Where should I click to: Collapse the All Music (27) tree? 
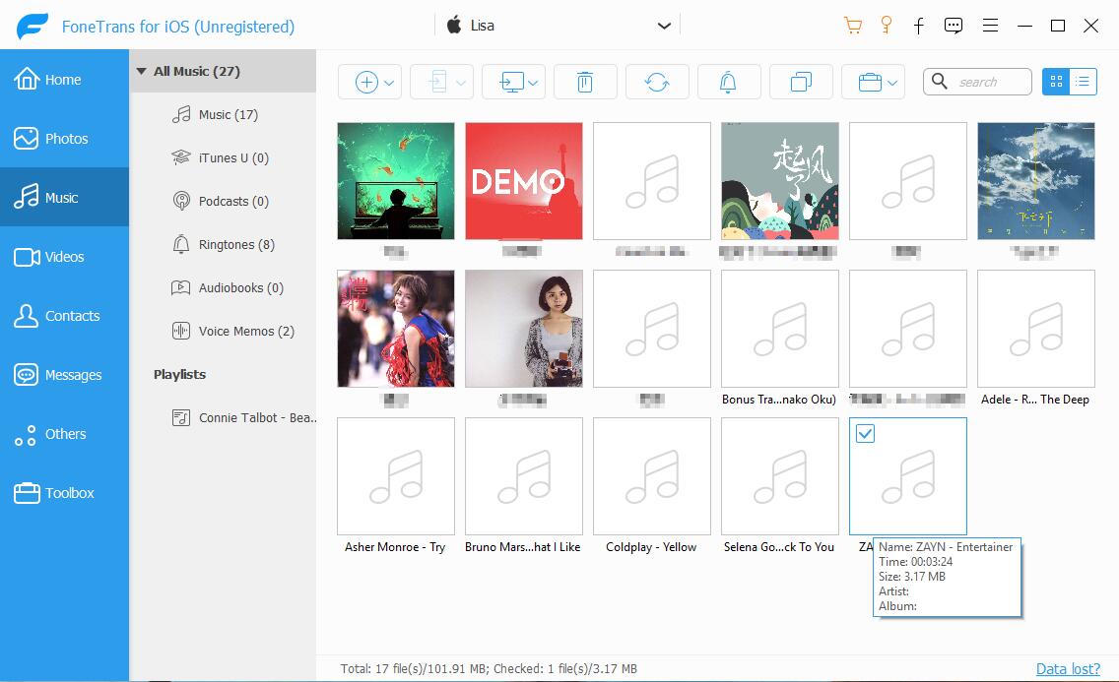[141, 71]
